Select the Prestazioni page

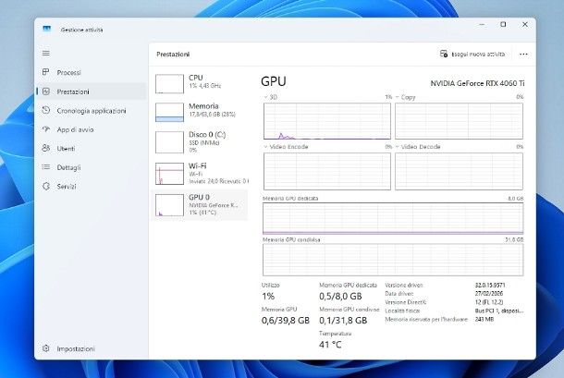92,91
